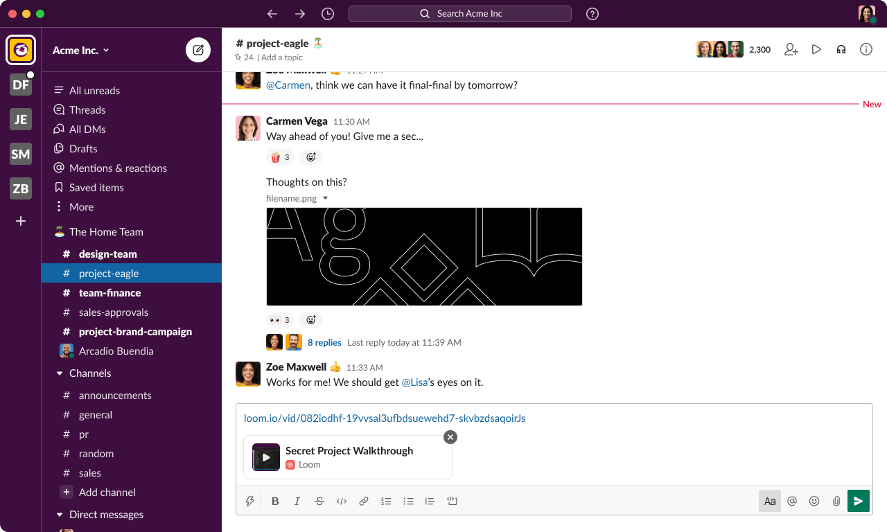Attach a file with paperclip icon
Image resolution: width=887 pixels, height=532 pixels.
click(x=836, y=501)
